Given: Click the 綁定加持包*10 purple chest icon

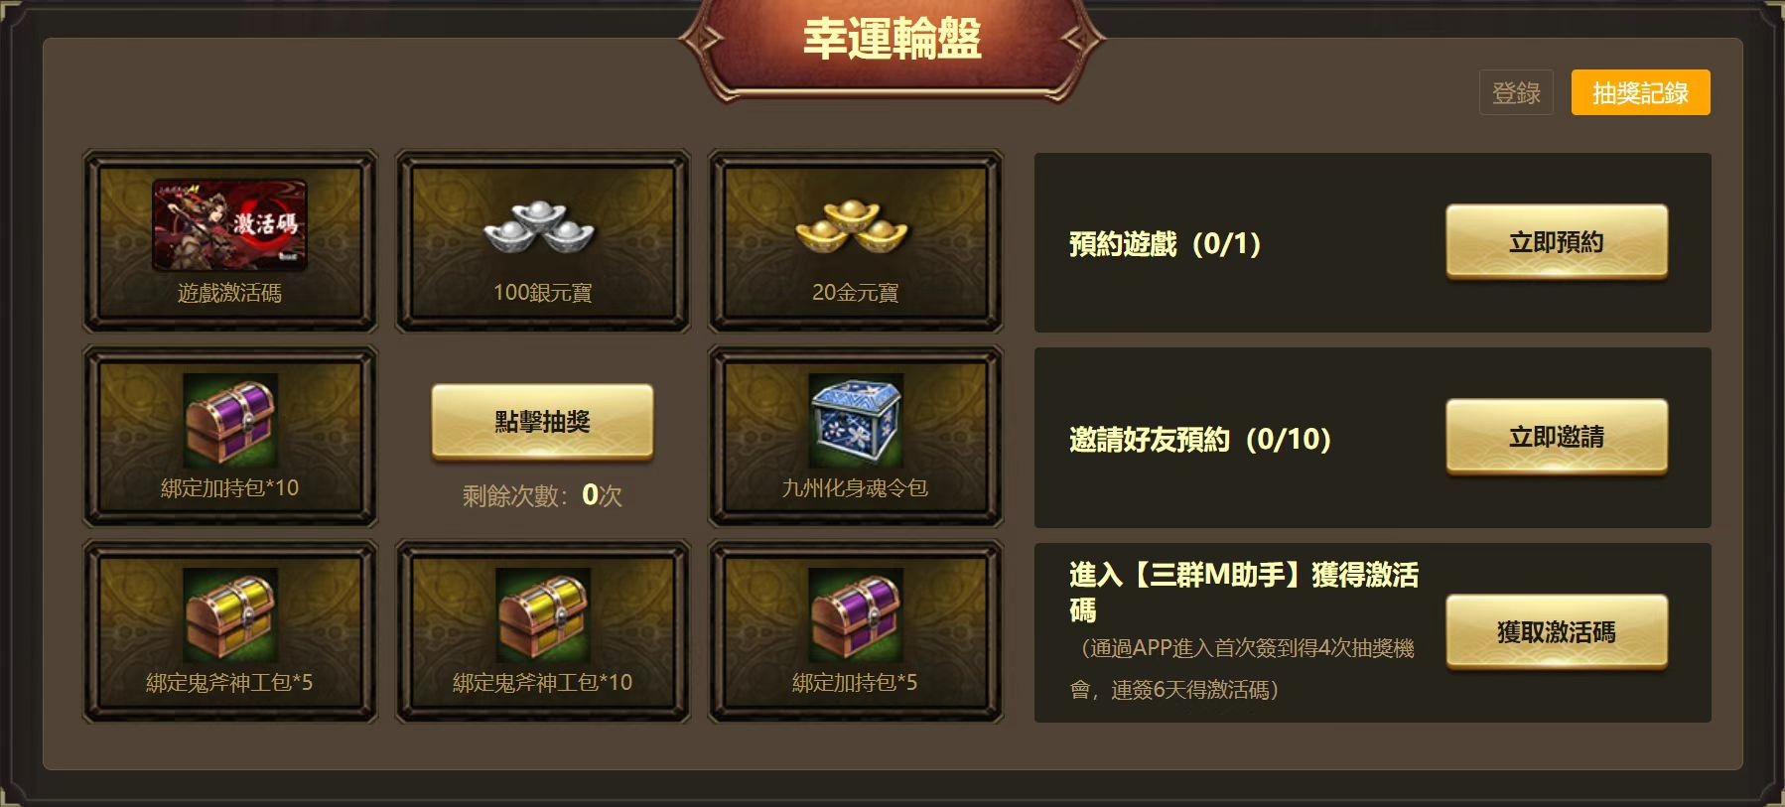Looking at the screenshot, I should click(230, 421).
